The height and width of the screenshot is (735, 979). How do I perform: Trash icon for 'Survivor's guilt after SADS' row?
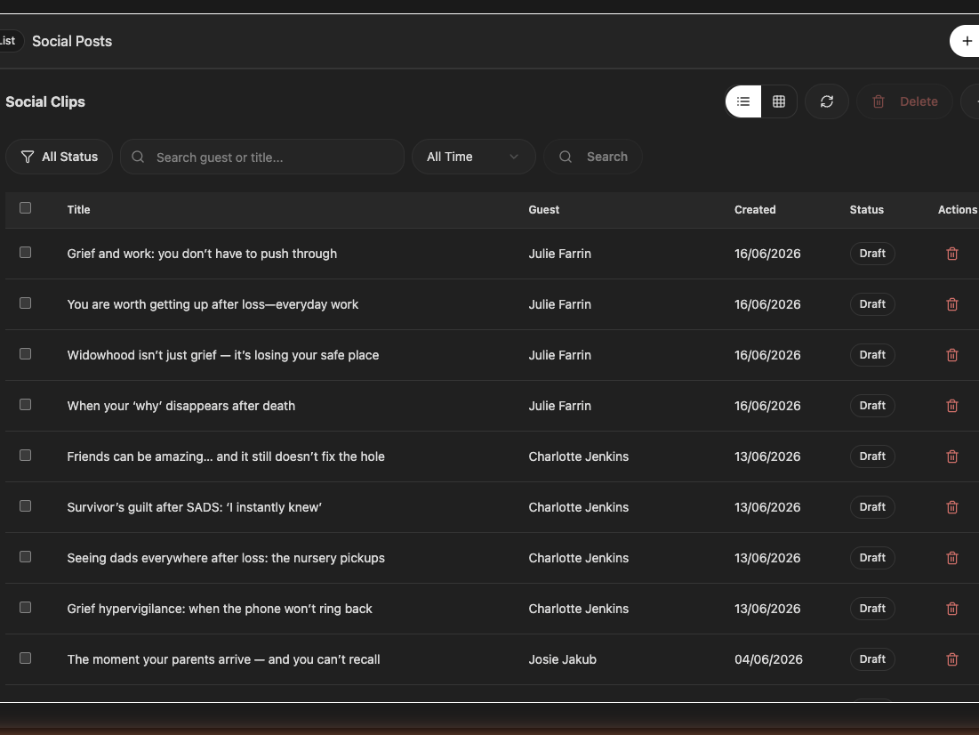(x=952, y=507)
